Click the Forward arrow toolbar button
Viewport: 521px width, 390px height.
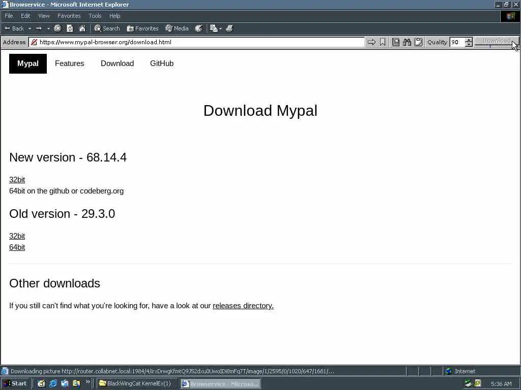[x=39, y=28]
